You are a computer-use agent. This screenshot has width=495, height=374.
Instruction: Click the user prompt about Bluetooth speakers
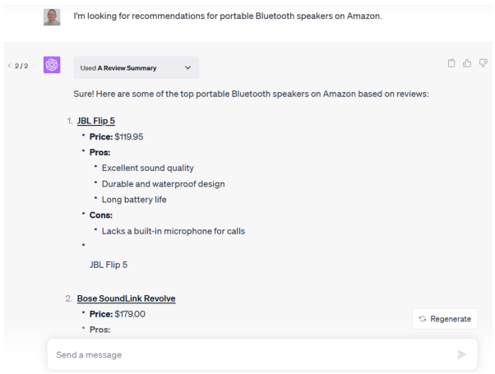point(228,16)
